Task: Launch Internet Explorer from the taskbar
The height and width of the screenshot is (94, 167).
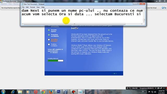Action: pos(13,92)
